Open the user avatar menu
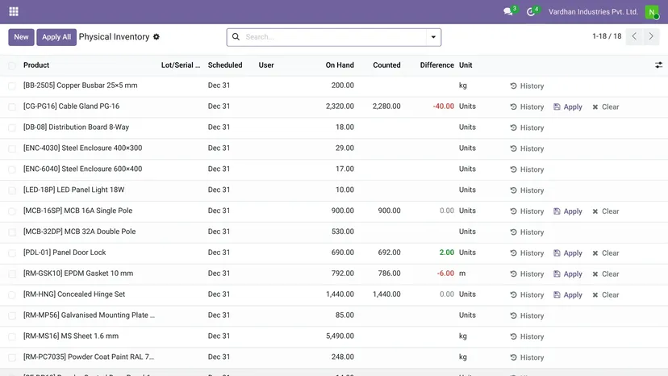Viewport: 668px width, 376px height. pos(652,12)
